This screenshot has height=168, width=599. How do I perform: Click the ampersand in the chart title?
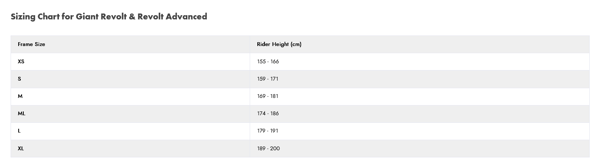pyautogui.click(x=132, y=16)
